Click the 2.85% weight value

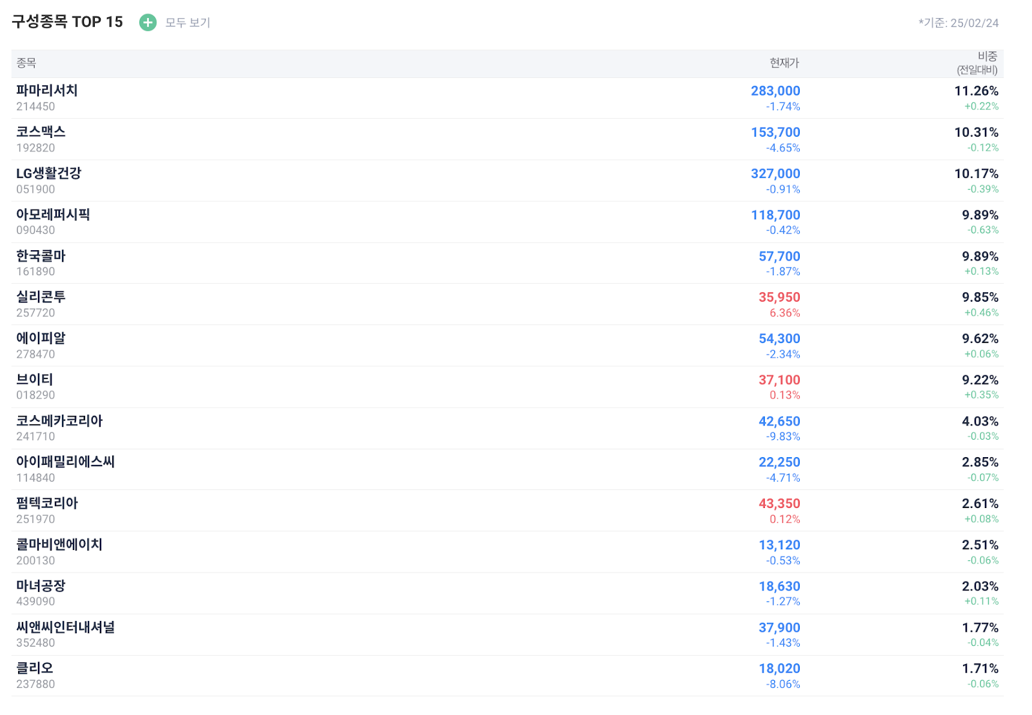pos(980,462)
